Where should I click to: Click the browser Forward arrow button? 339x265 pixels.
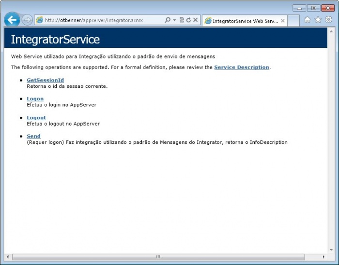point(28,20)
